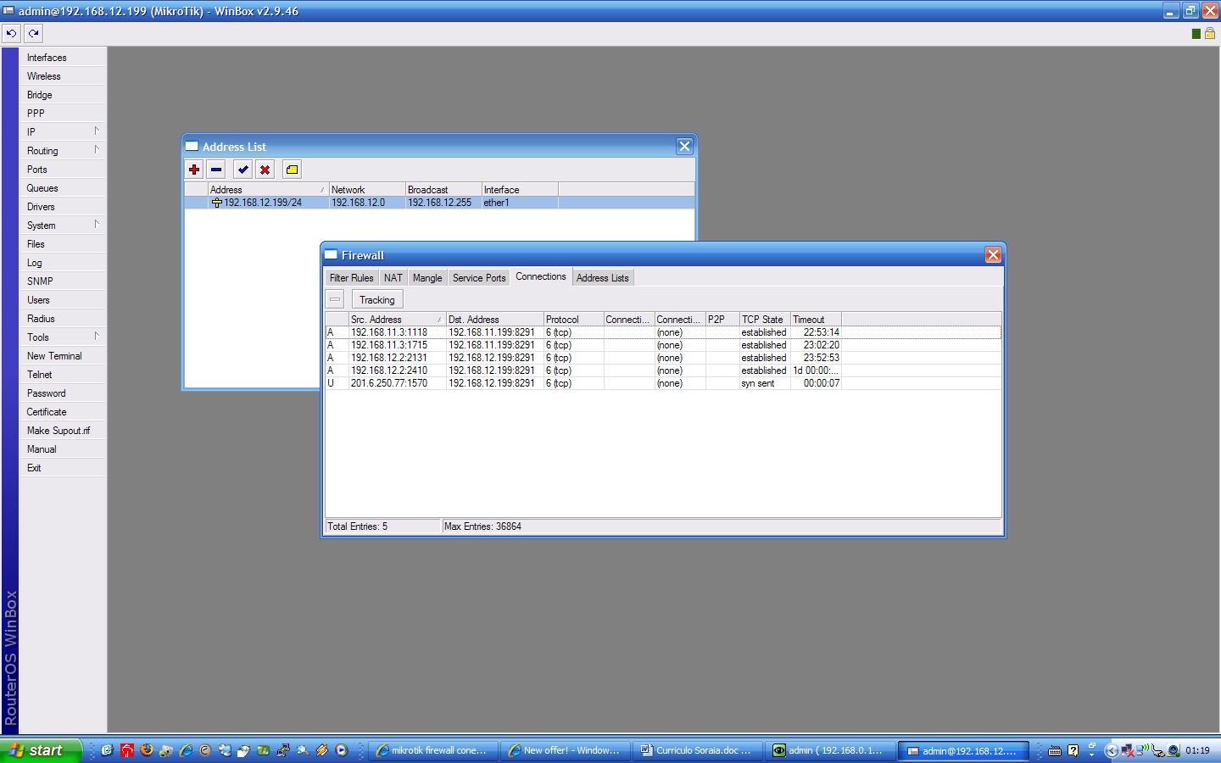
Task: Launch Internet Explorer from quick launch
Action: (186, 750)
